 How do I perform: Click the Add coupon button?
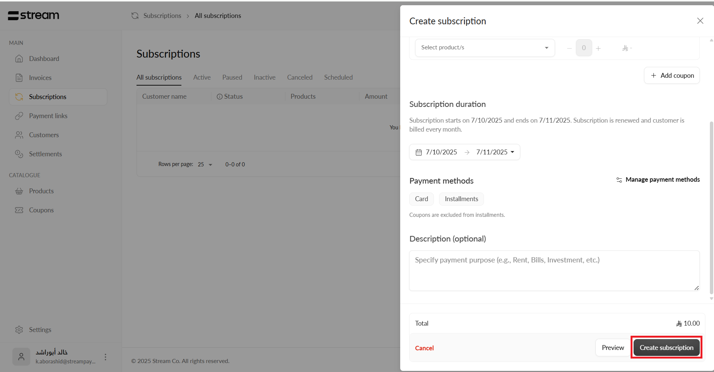(x=672, y=76)
